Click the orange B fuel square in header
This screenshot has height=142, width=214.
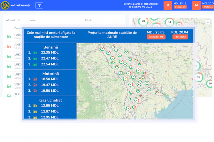168,5
